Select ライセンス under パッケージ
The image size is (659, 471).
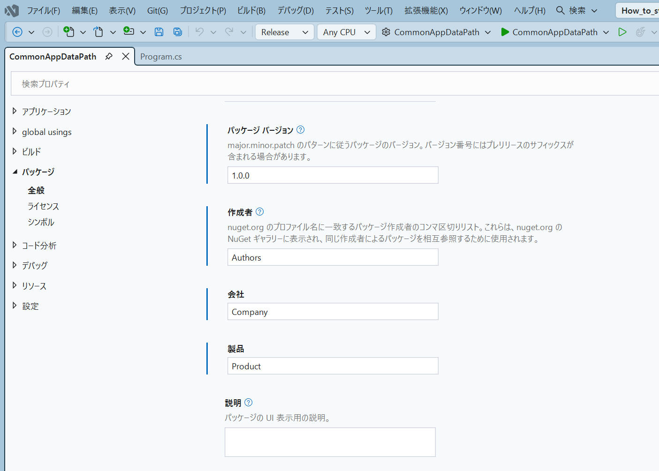point(43,206)
